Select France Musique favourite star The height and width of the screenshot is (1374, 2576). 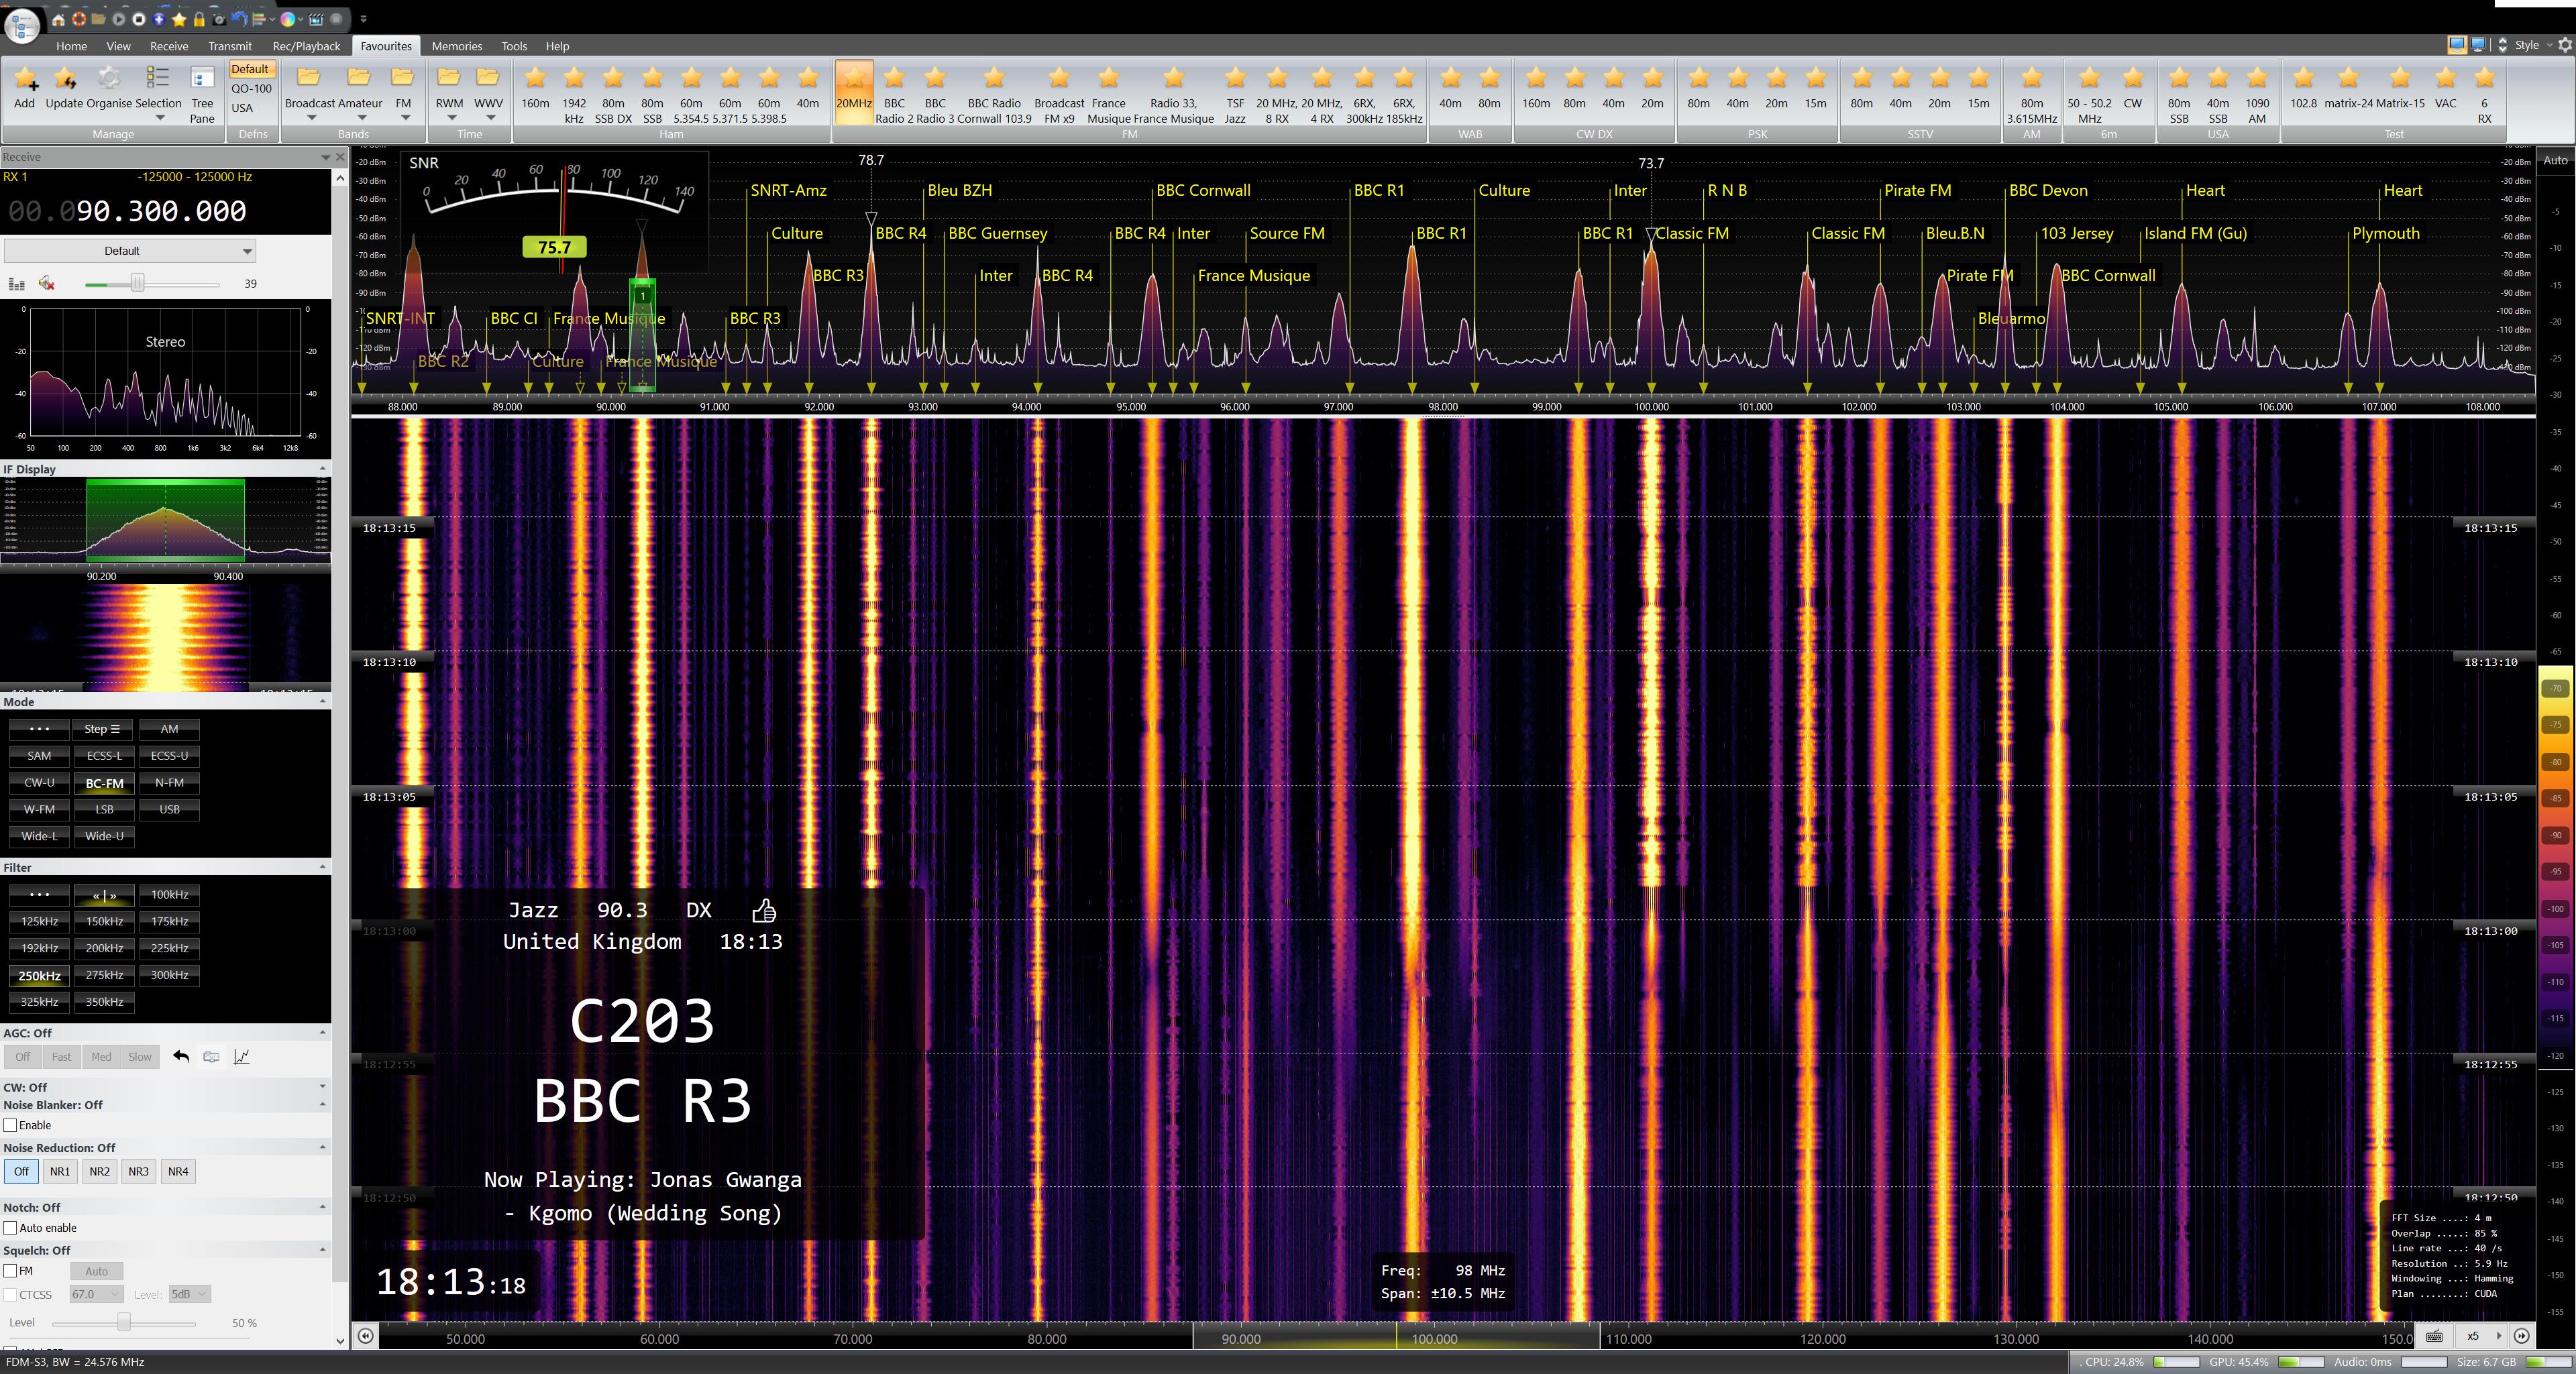pos(1108,78)
